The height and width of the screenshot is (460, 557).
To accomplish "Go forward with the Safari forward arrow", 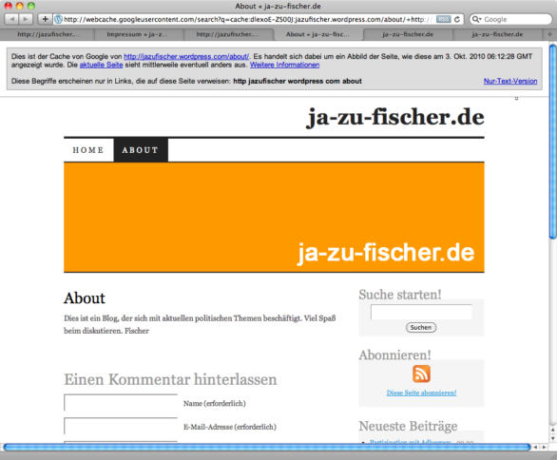I will tap(26, 19).
